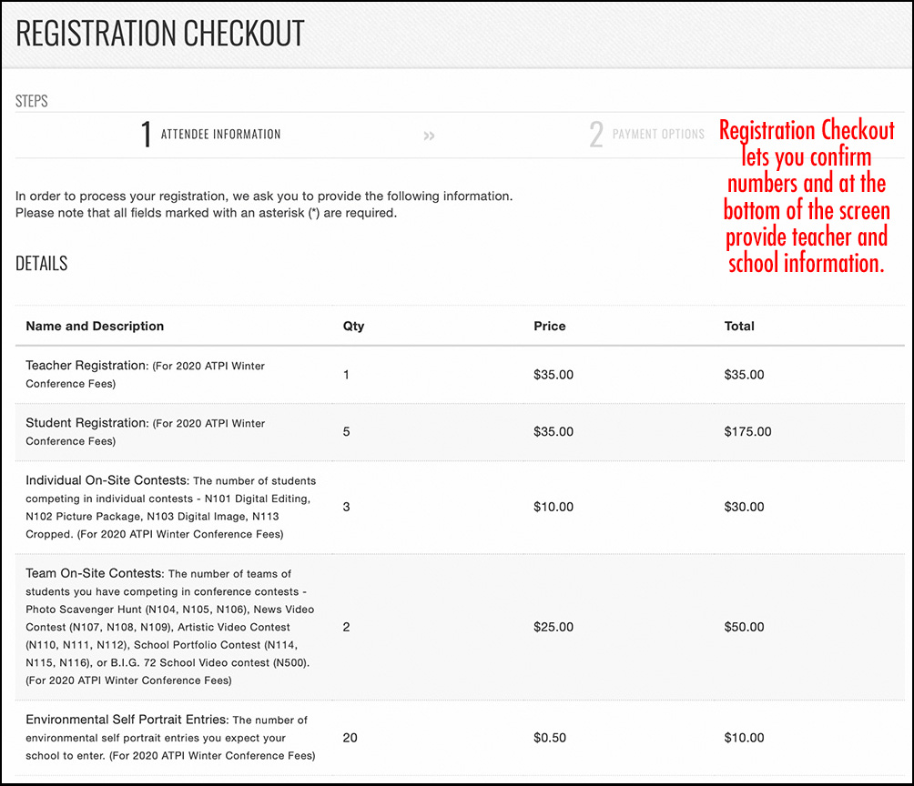Click the Qty column header

click(353, 326)
